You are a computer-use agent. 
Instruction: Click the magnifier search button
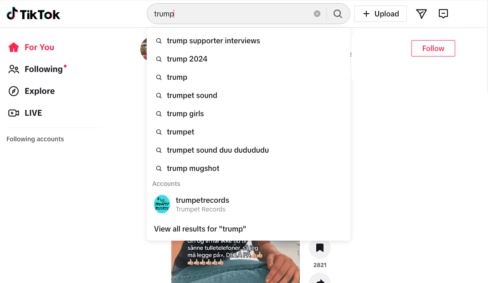[338, 14]
